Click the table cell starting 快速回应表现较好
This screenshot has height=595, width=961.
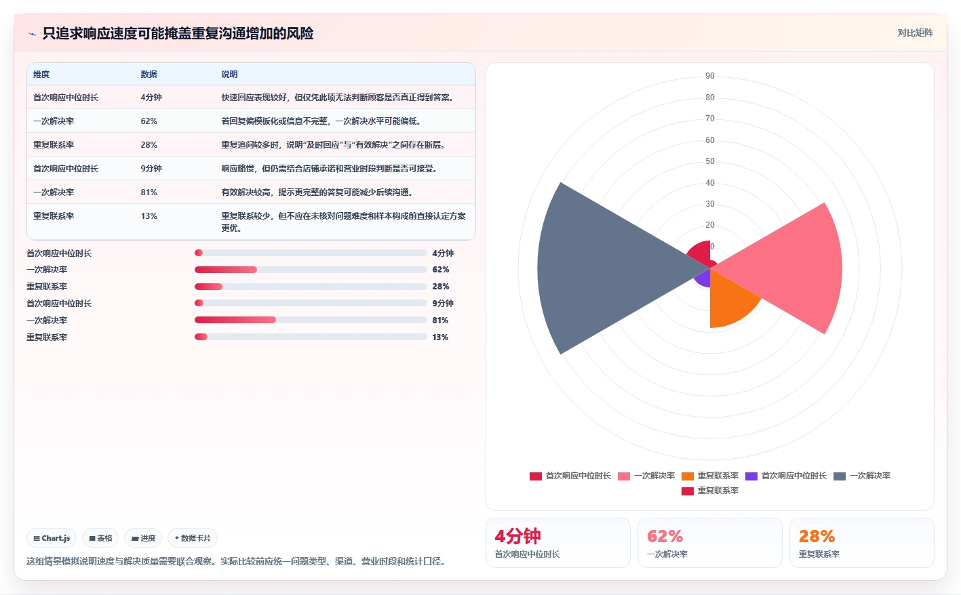coord(346,98)
